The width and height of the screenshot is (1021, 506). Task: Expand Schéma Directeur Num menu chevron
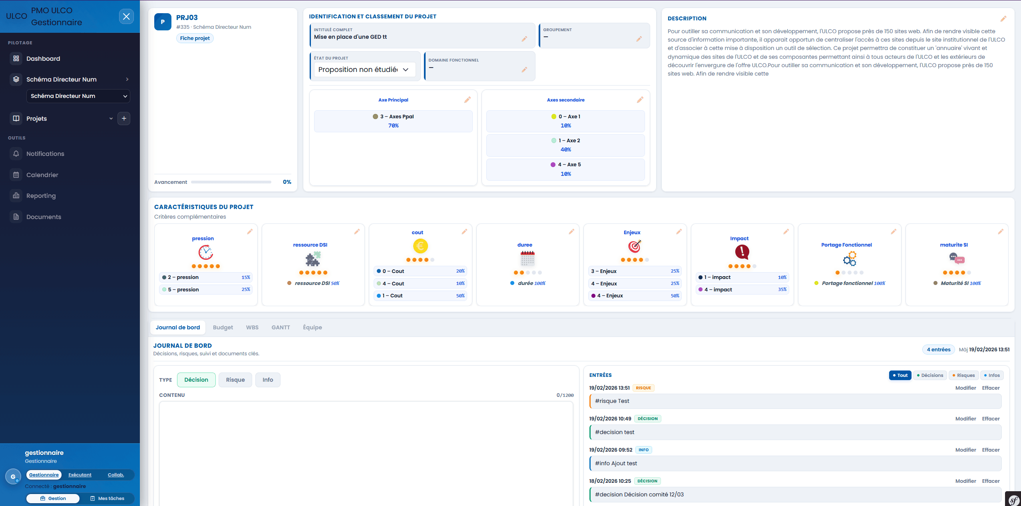click(x=127, y=79)
